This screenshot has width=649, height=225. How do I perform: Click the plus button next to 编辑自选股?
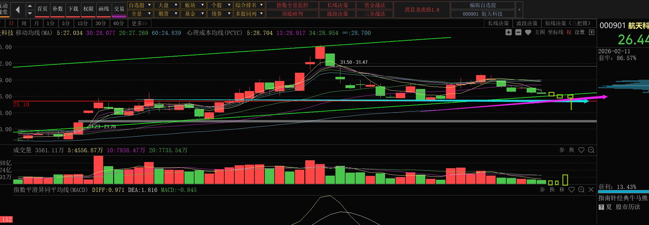519,10
